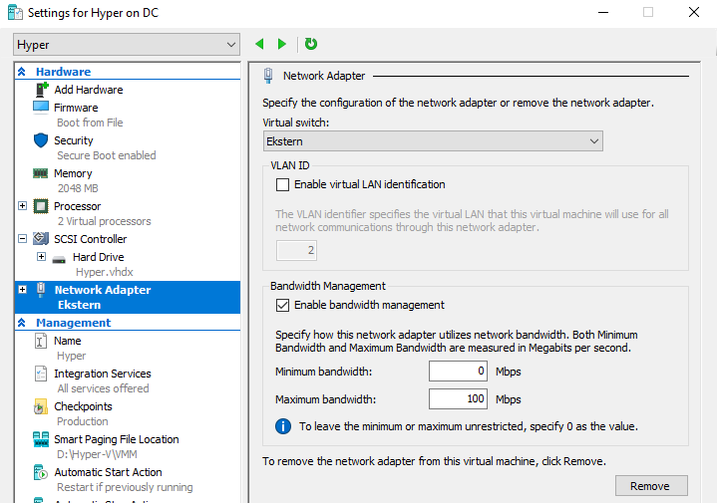
Task: Click the Hyper.vhdx entry
Action: 105,272
